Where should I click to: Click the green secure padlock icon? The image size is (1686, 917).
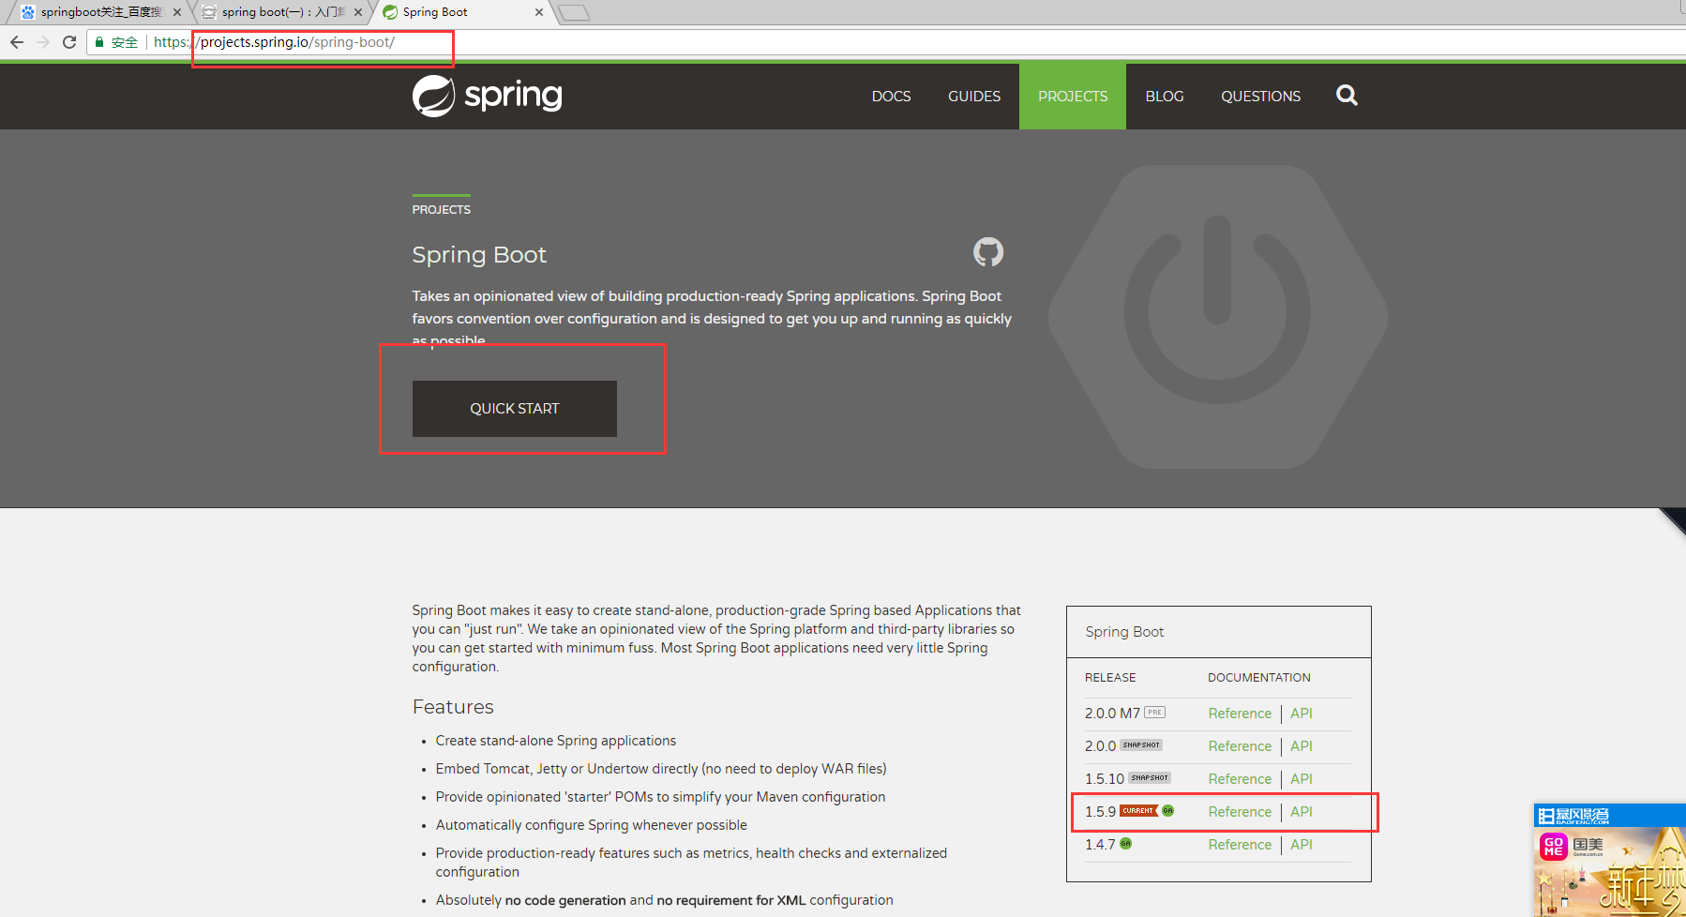pos(99,42)
